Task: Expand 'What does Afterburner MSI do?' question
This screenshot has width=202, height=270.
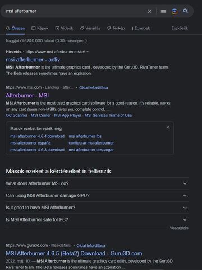Action: (97, 183)
